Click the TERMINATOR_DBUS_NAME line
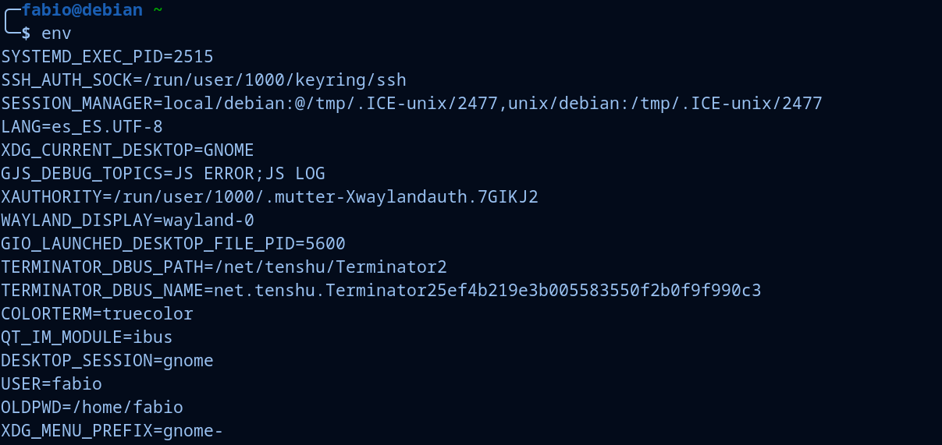942x445 pixels. [x=381, y=291]
